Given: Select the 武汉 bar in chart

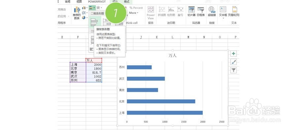Looking at the screenshot, I should tap(146, 79).
